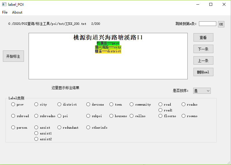Select the subroadno radio button

45,116
